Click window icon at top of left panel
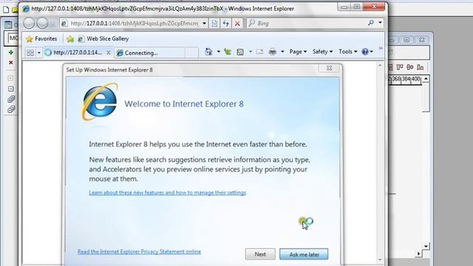 point(8,25)
